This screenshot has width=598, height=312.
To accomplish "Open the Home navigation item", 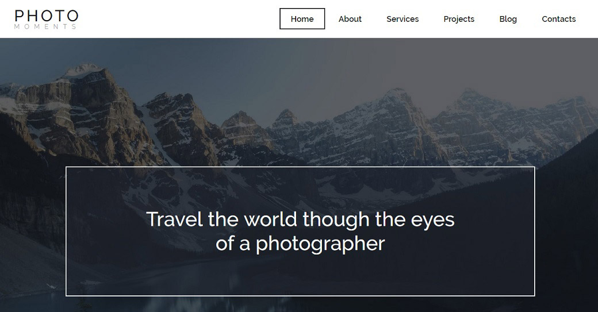I will pos(302,18).
